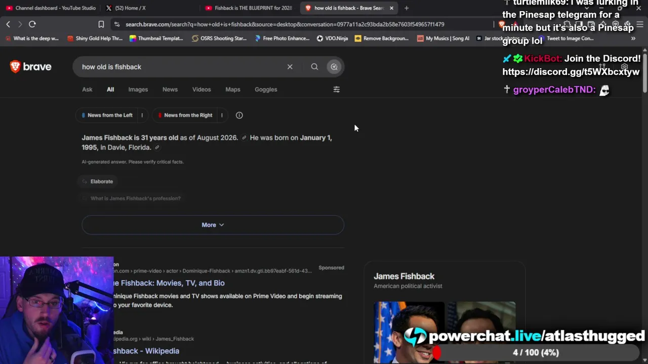Image resolution: width=648 pixels, height=364 pixels.
Task: Click the '4 / 100 (4%)' progress text
Action: tap(536, 352)
